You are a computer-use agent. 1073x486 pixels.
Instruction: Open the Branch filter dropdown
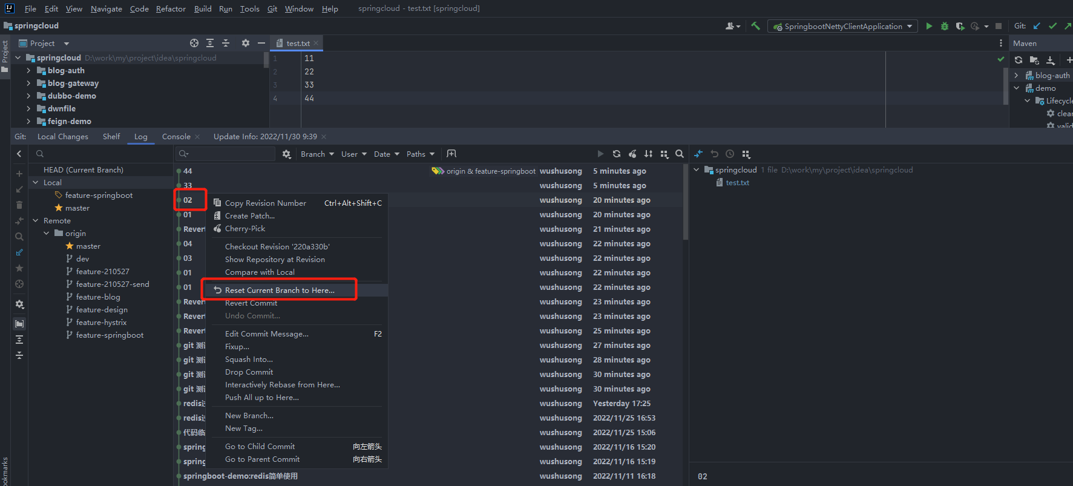tap(317, 154)
